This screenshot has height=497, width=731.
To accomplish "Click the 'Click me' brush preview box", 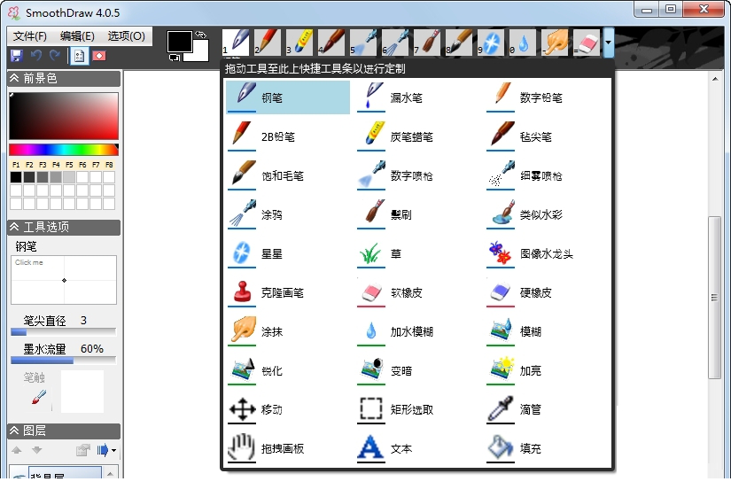I will (x=64, y=280).
